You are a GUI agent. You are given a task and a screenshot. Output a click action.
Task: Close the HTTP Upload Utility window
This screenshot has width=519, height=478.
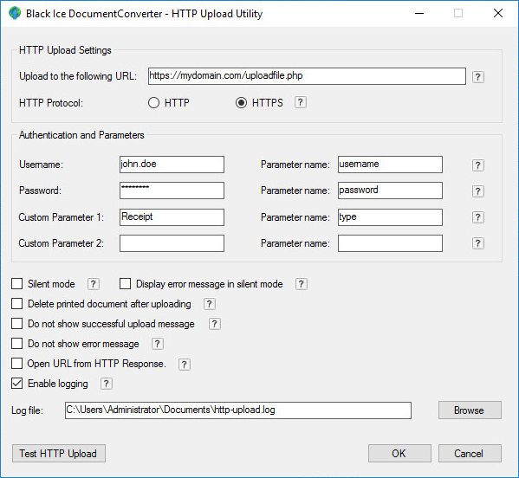tap(498, 13)
